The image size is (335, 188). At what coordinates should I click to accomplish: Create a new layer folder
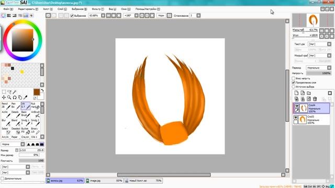309,93
